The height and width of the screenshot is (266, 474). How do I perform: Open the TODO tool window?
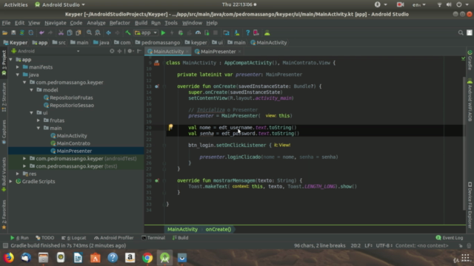point(44,238)
